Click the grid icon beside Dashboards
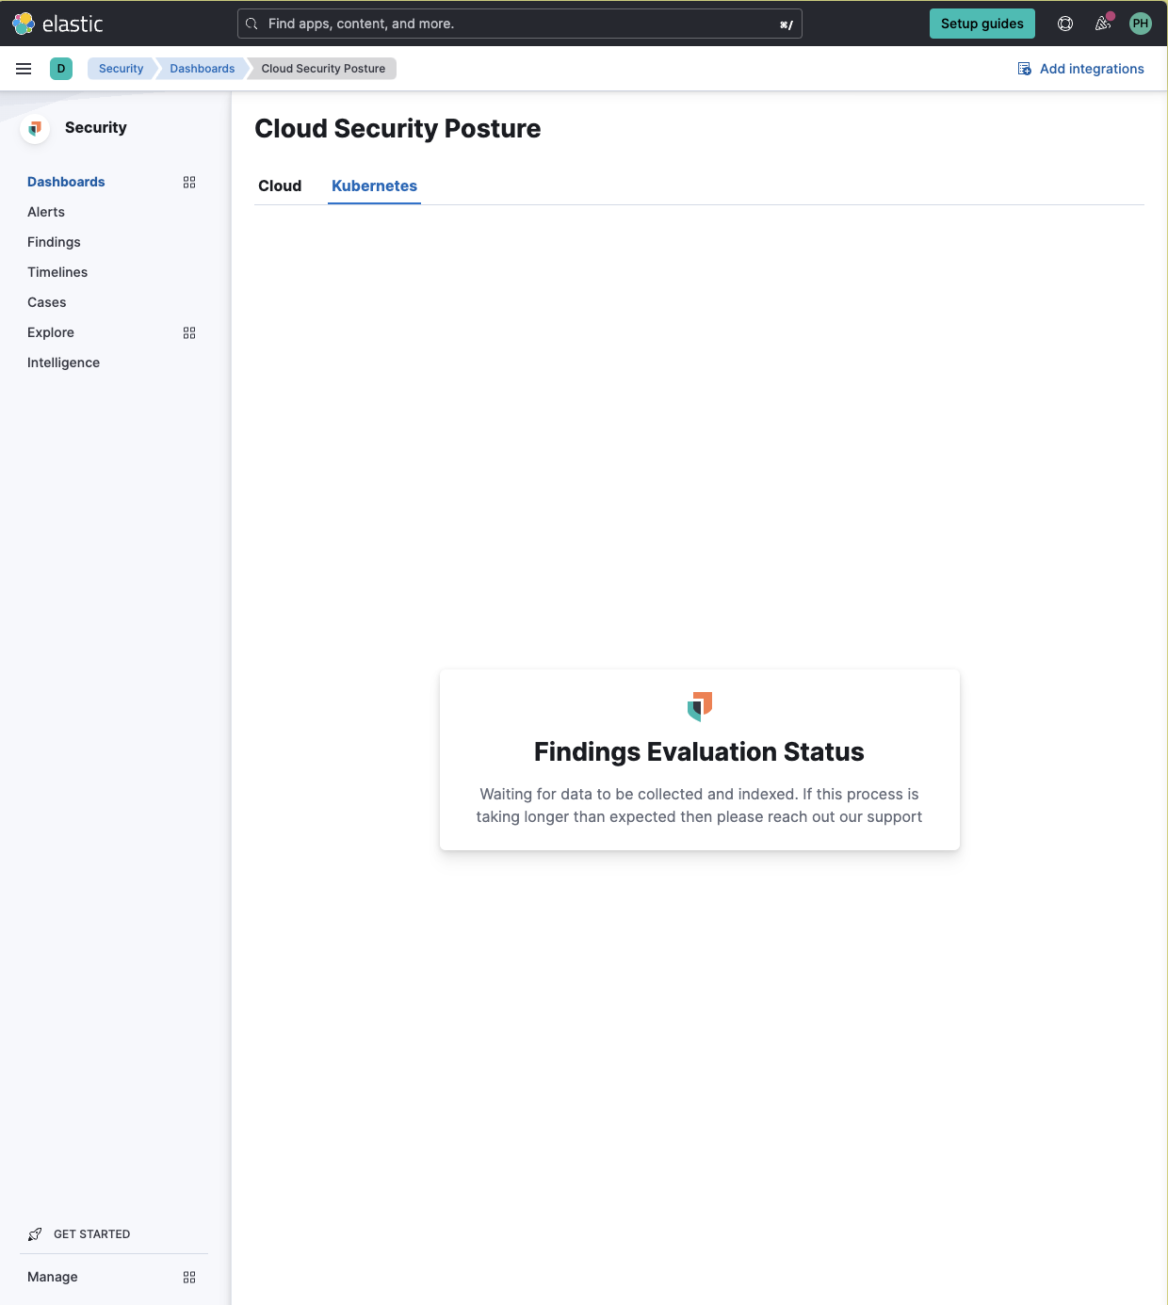The height and width of the screenshot is (1305, 1168). click(189, 182)
